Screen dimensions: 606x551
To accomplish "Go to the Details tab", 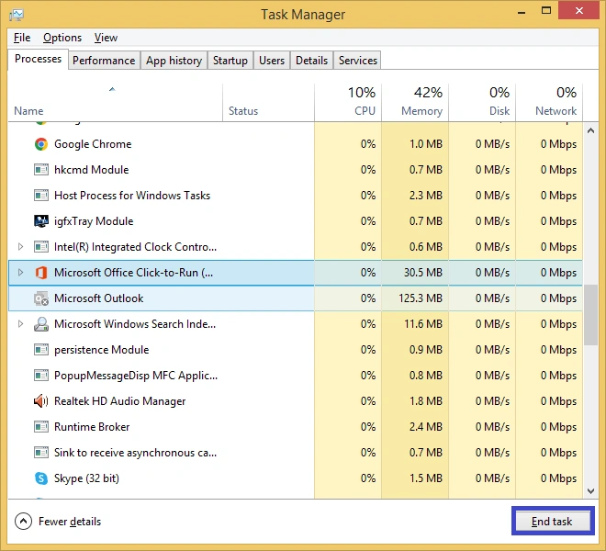I will tap(311, 61).
